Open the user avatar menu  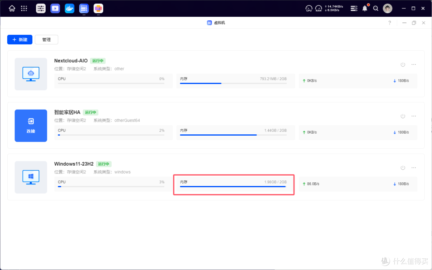tap(388, 8)
